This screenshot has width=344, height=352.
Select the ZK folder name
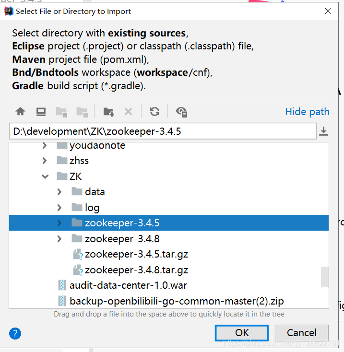pos(75,176)
